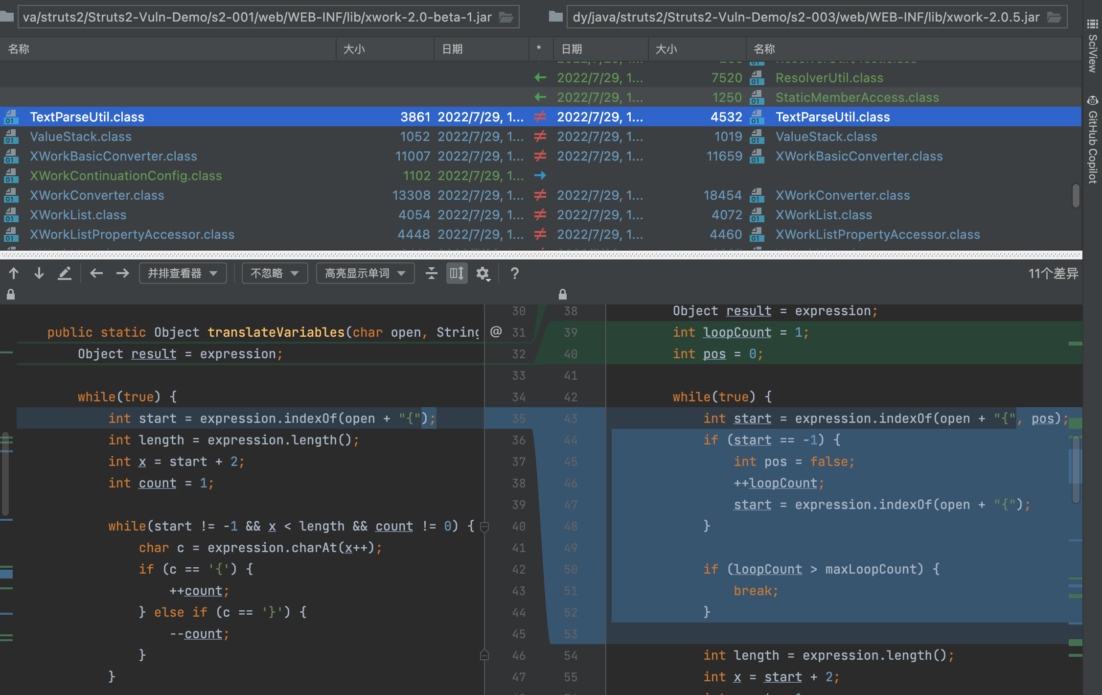Sort left pane by 名称 column
The height and width of the screenshot is (695, 1102).
167,49
